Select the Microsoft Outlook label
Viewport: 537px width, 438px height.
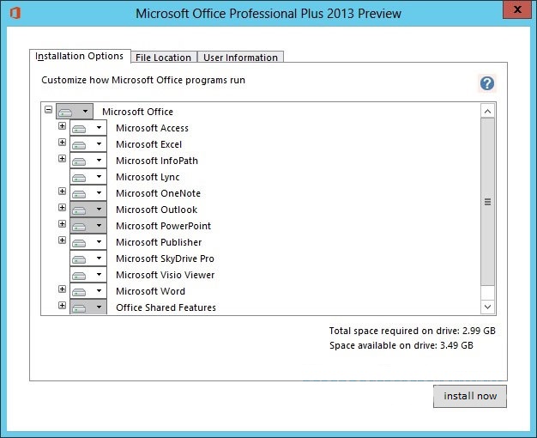157,210
